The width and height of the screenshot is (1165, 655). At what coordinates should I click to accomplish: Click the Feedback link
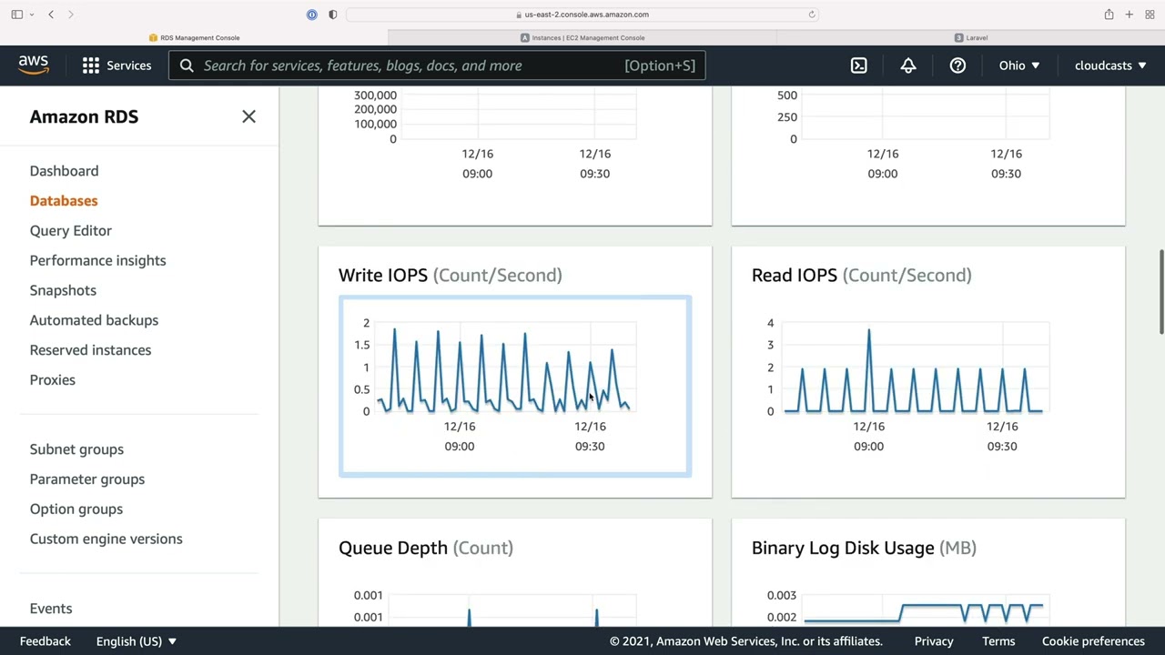[x=46, y=641]
